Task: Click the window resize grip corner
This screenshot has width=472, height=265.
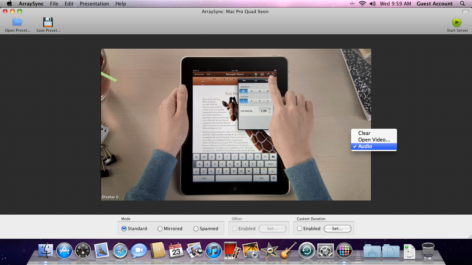Action: click(x=470, y=236)
